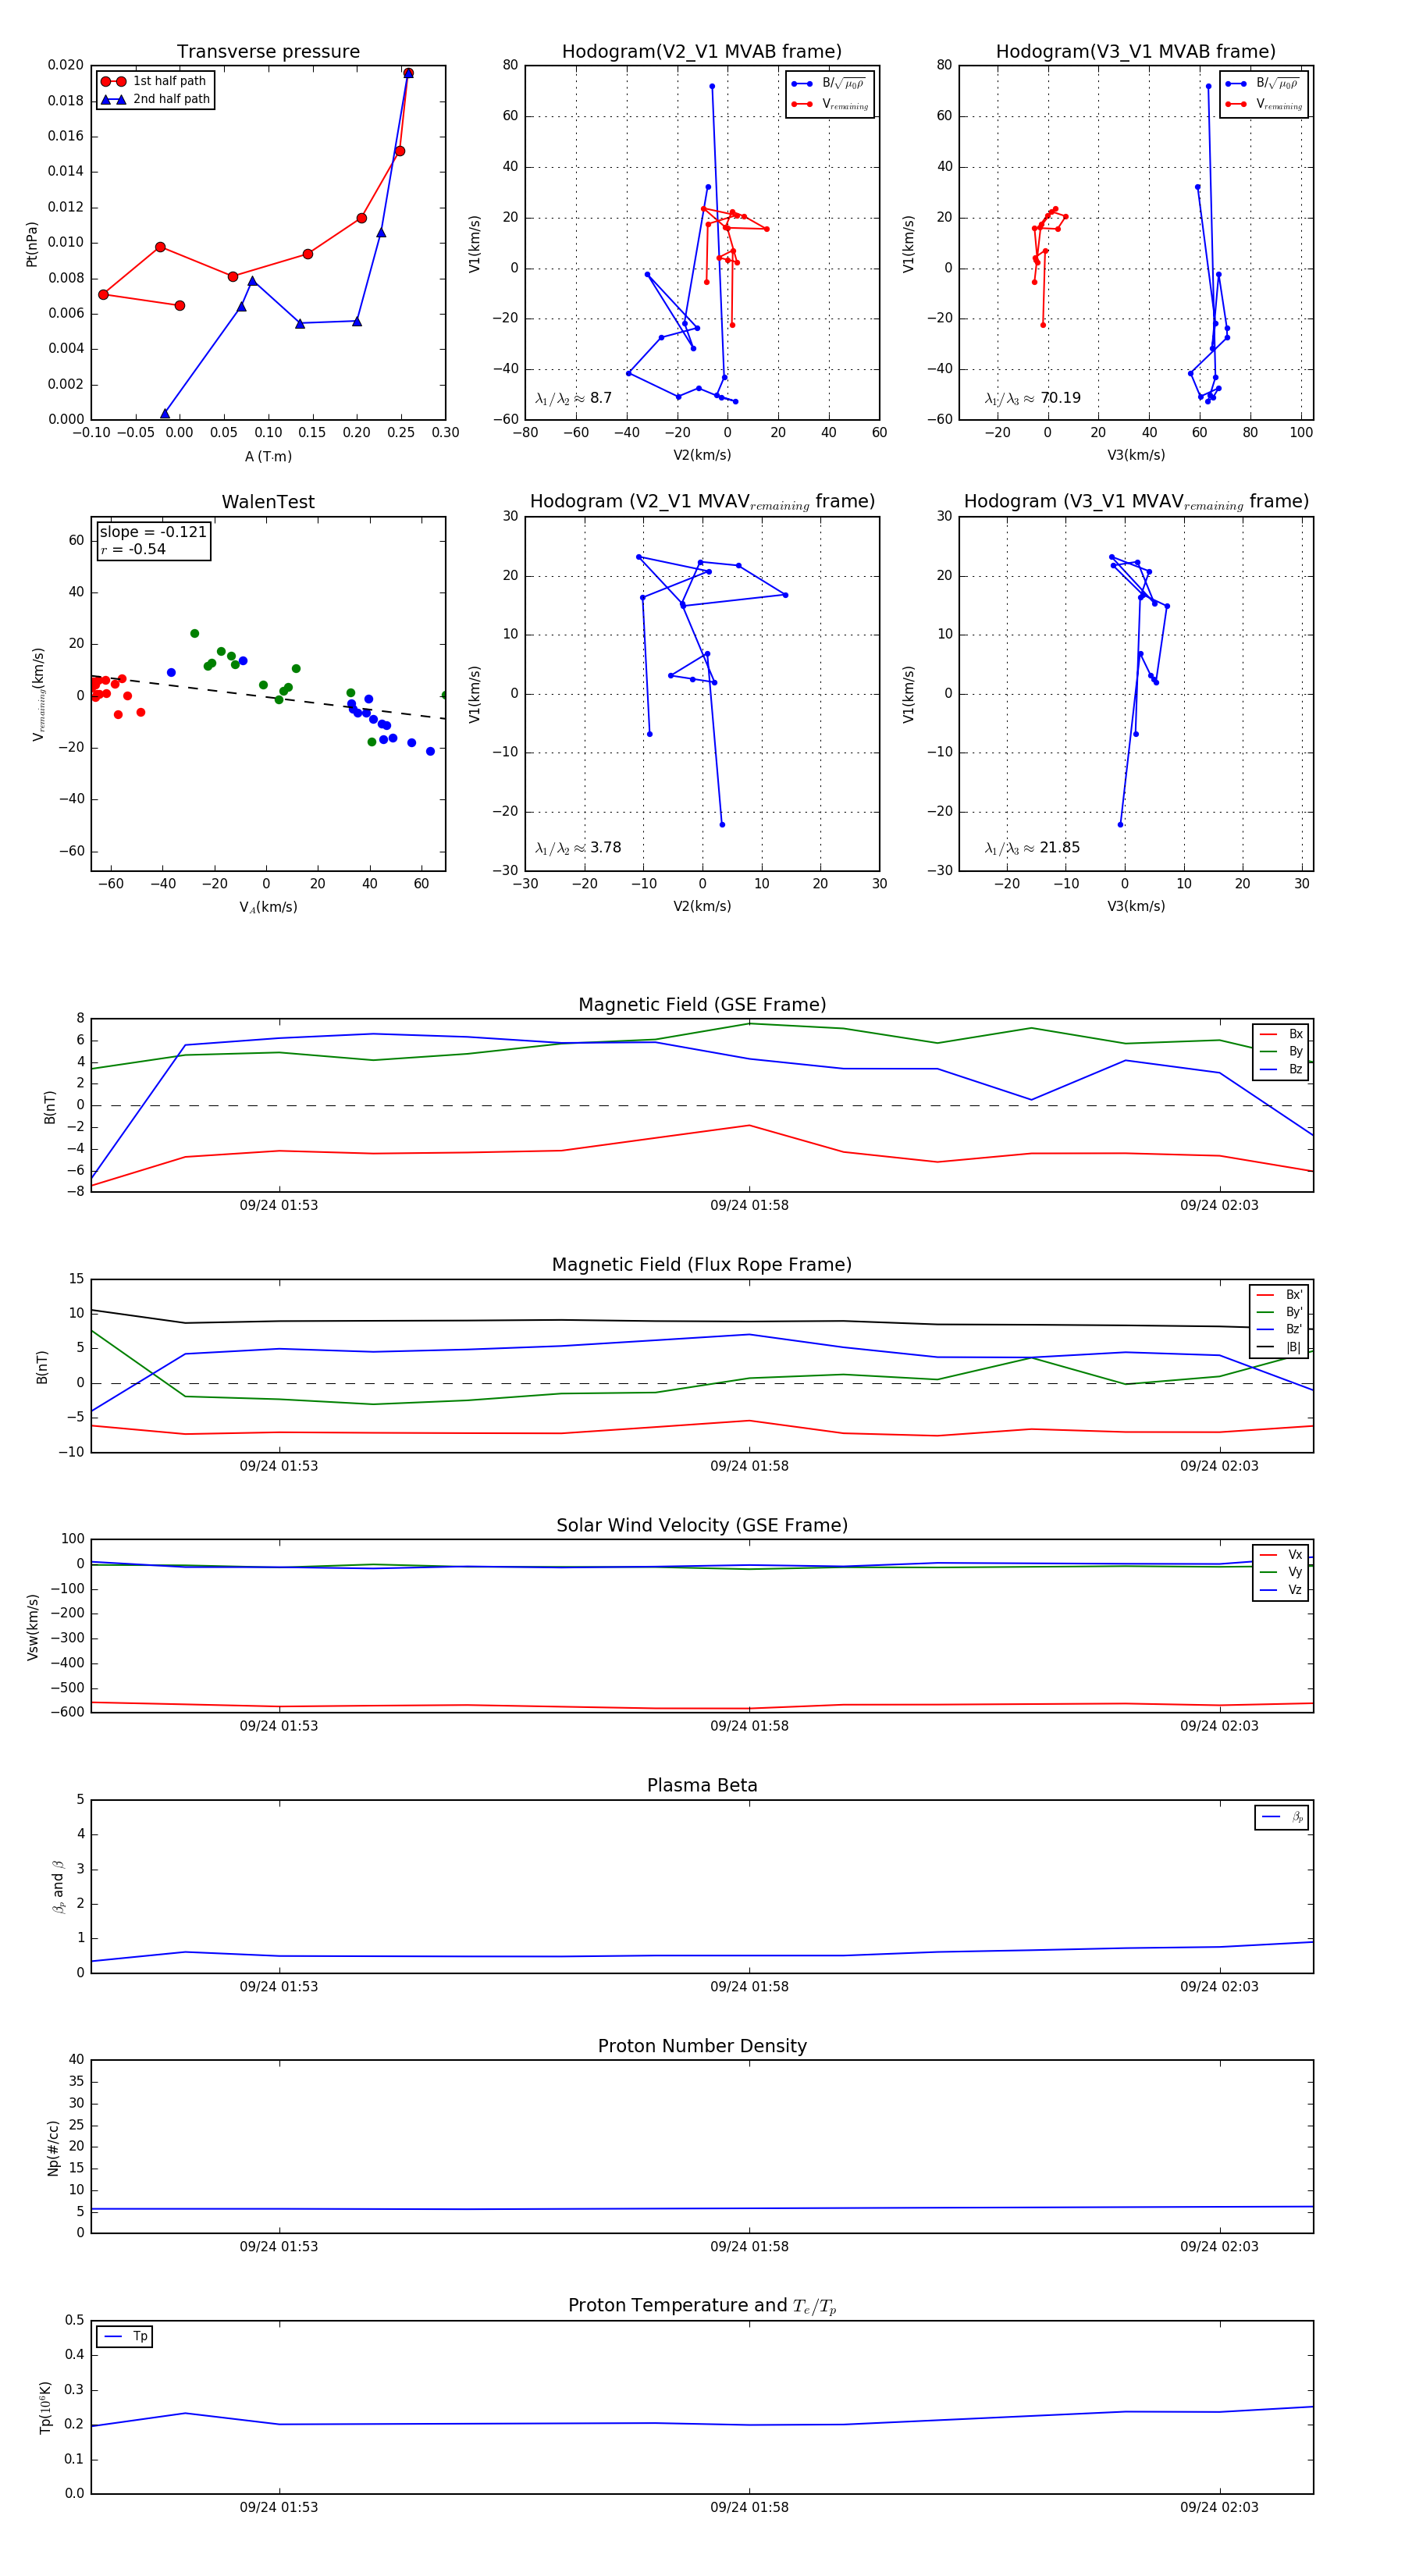Click the "1st half path" legend entry
The image size is (1405, 2576).
pos(154,81)
